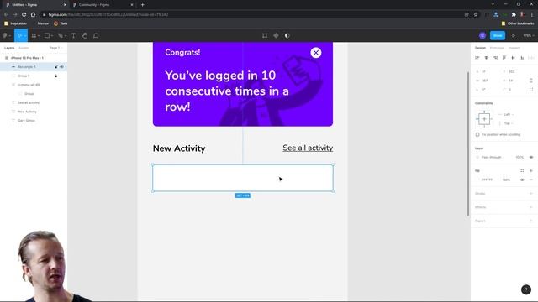This screenshot has height=302, width=538.
Task: Add a stroke with plus icon
Action: click(531, 194)
